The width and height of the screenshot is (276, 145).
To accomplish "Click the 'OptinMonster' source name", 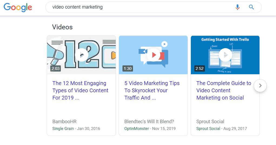I will click(x=137, y=129).
